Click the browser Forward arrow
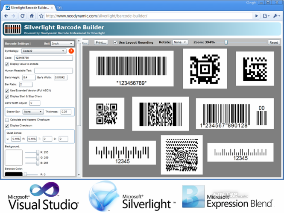The height and width of the screenshot is (213, 284). 13,16
